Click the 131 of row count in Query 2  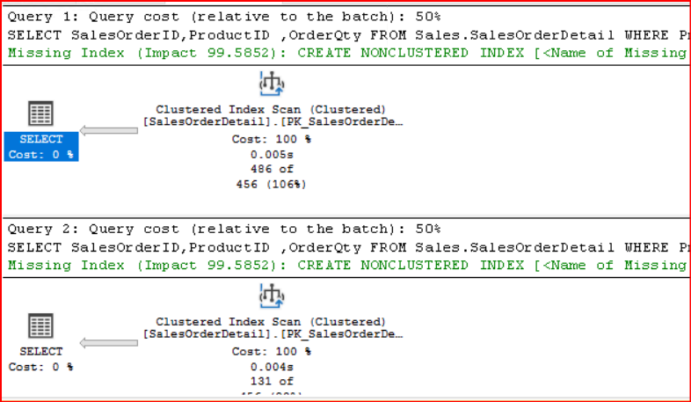pos(271,381)
